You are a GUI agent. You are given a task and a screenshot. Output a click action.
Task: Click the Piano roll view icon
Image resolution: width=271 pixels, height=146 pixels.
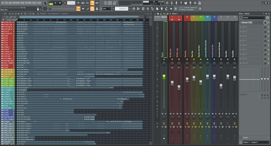(x=139, y=9)
